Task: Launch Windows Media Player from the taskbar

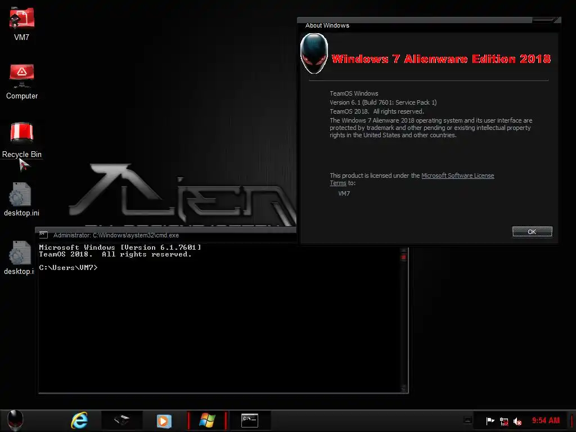Action: [x=164, y=421]
